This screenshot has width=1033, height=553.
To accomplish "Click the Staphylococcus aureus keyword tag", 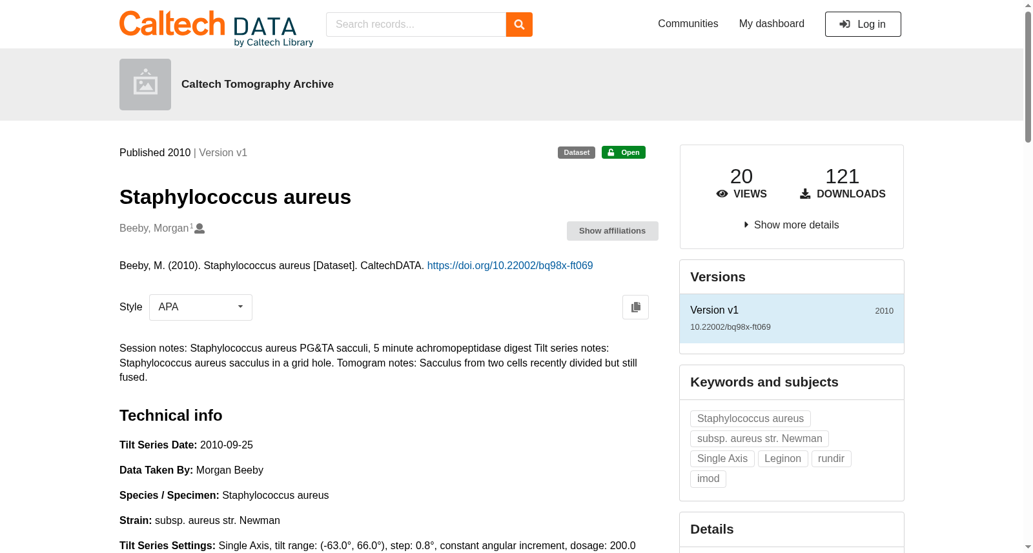I will coord(750,419).
